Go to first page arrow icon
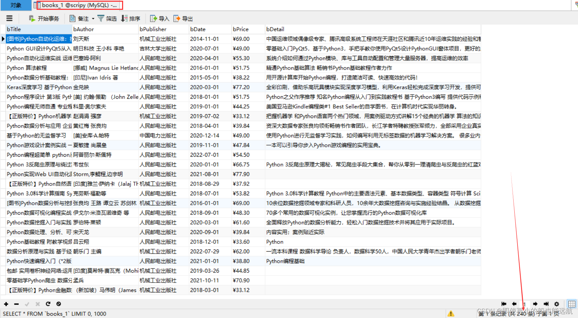This screenshot has height=318, width=578. 504,304
